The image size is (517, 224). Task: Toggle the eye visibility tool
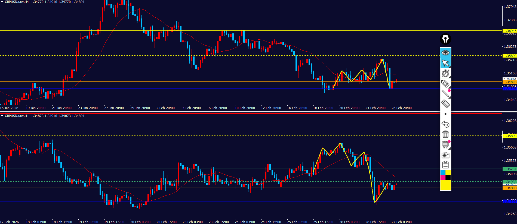(x=445, y=52)
